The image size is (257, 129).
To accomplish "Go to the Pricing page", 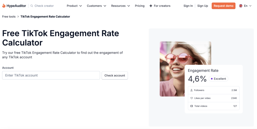I will coord(140,6).
